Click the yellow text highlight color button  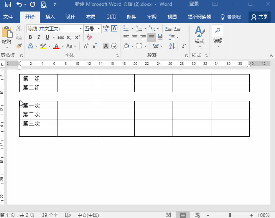point(43,46)
